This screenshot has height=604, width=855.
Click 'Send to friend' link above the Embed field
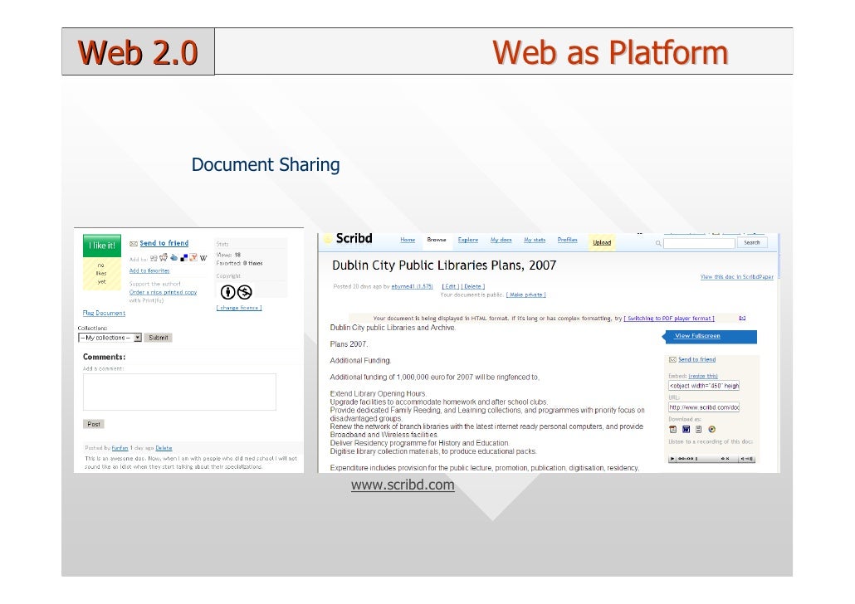tap(697, 360)
